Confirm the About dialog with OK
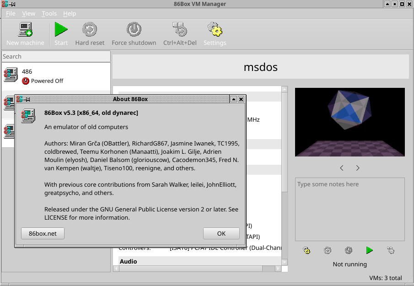The image size is (414, 286). point(221,233)
